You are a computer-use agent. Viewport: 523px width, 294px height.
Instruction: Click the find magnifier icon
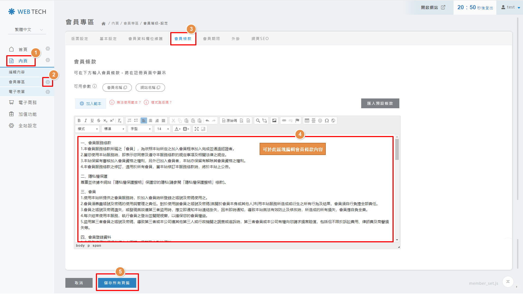point(258,121)
